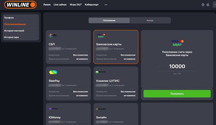Download the Android app via robot icon
Viewport: 216px width, 125px height.
click(x=203, y=5)
